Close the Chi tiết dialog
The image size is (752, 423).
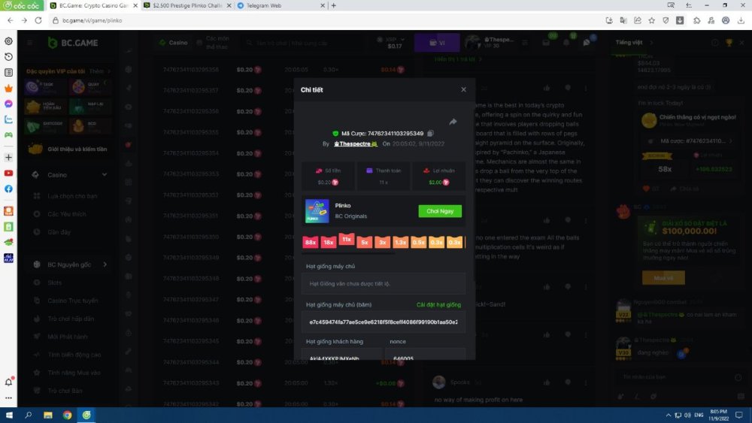pyautogui.click(x=463, y=89)
